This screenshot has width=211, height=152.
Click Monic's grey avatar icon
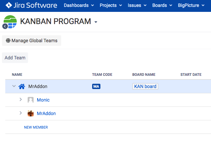(31, 100)
